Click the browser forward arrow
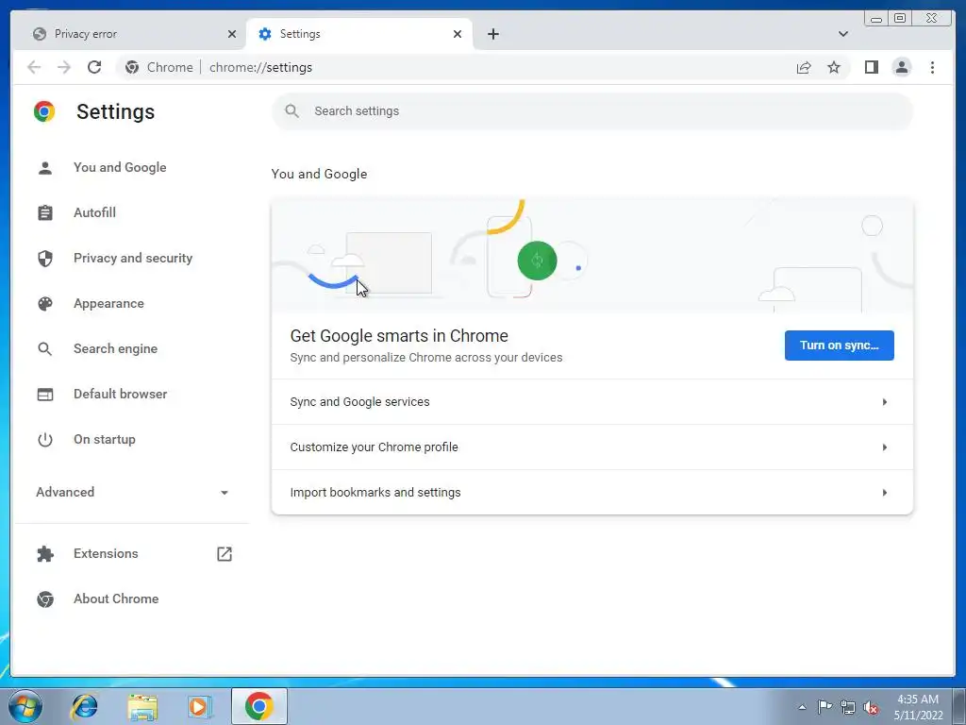 tap(64, 67)
